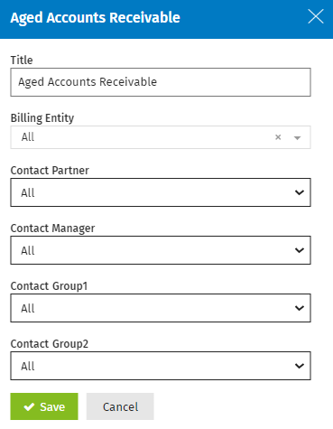The width and height of the screenshot is (333, 429).
Task: Click the 'Billing Entity' label
Action: tap(42, 118)
